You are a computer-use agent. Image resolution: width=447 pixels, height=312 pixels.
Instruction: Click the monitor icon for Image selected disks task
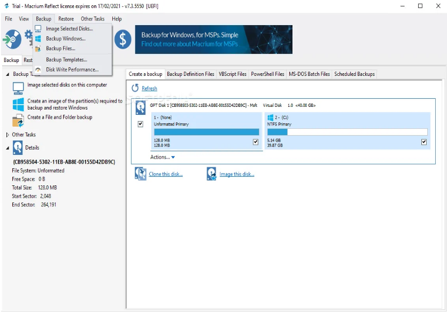point(18,88)
